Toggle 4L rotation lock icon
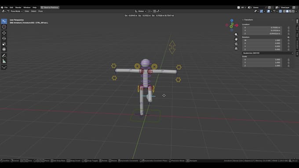Image resolution: width=299 pixels, height=168 pixels. (x=288, y=37)
